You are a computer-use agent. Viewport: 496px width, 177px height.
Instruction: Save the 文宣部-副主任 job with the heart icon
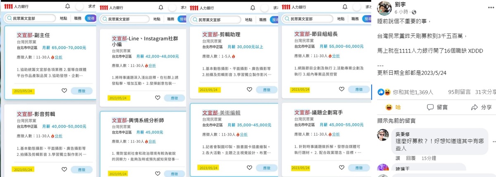click(64, 91)
